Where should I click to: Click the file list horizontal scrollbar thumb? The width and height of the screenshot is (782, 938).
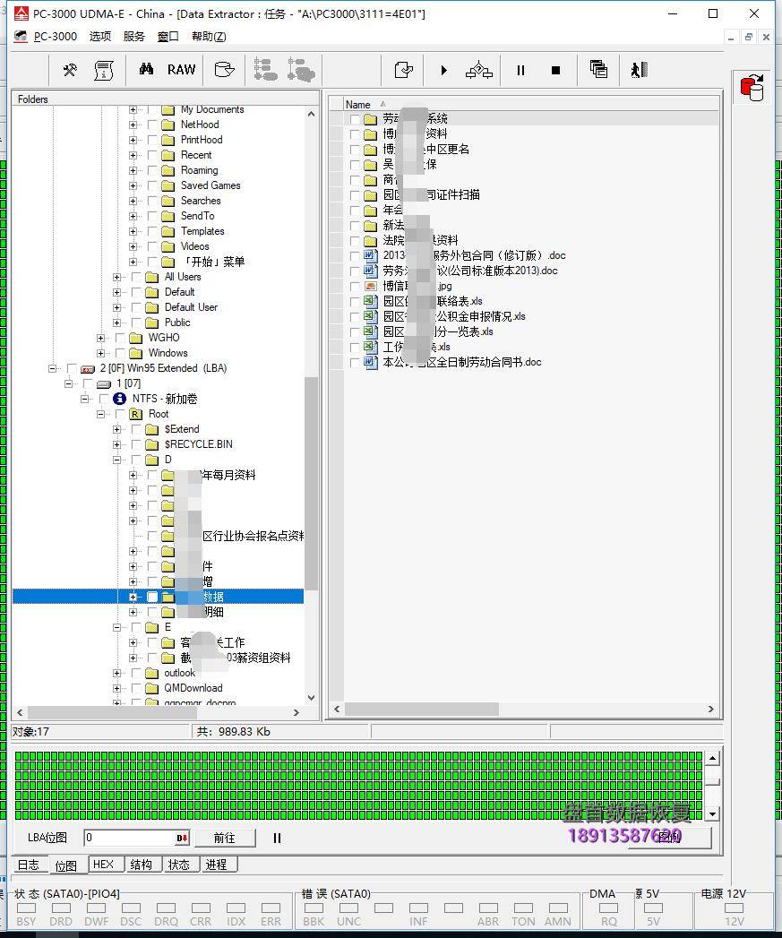coord(422,709)
